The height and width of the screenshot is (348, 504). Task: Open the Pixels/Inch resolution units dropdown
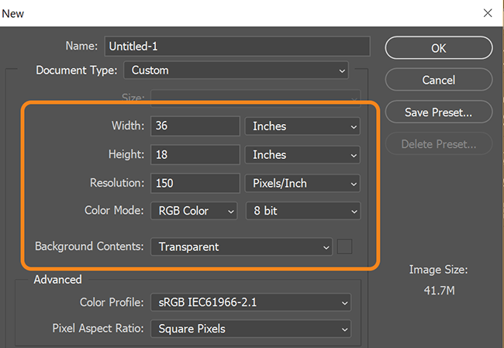coord(302,184)
